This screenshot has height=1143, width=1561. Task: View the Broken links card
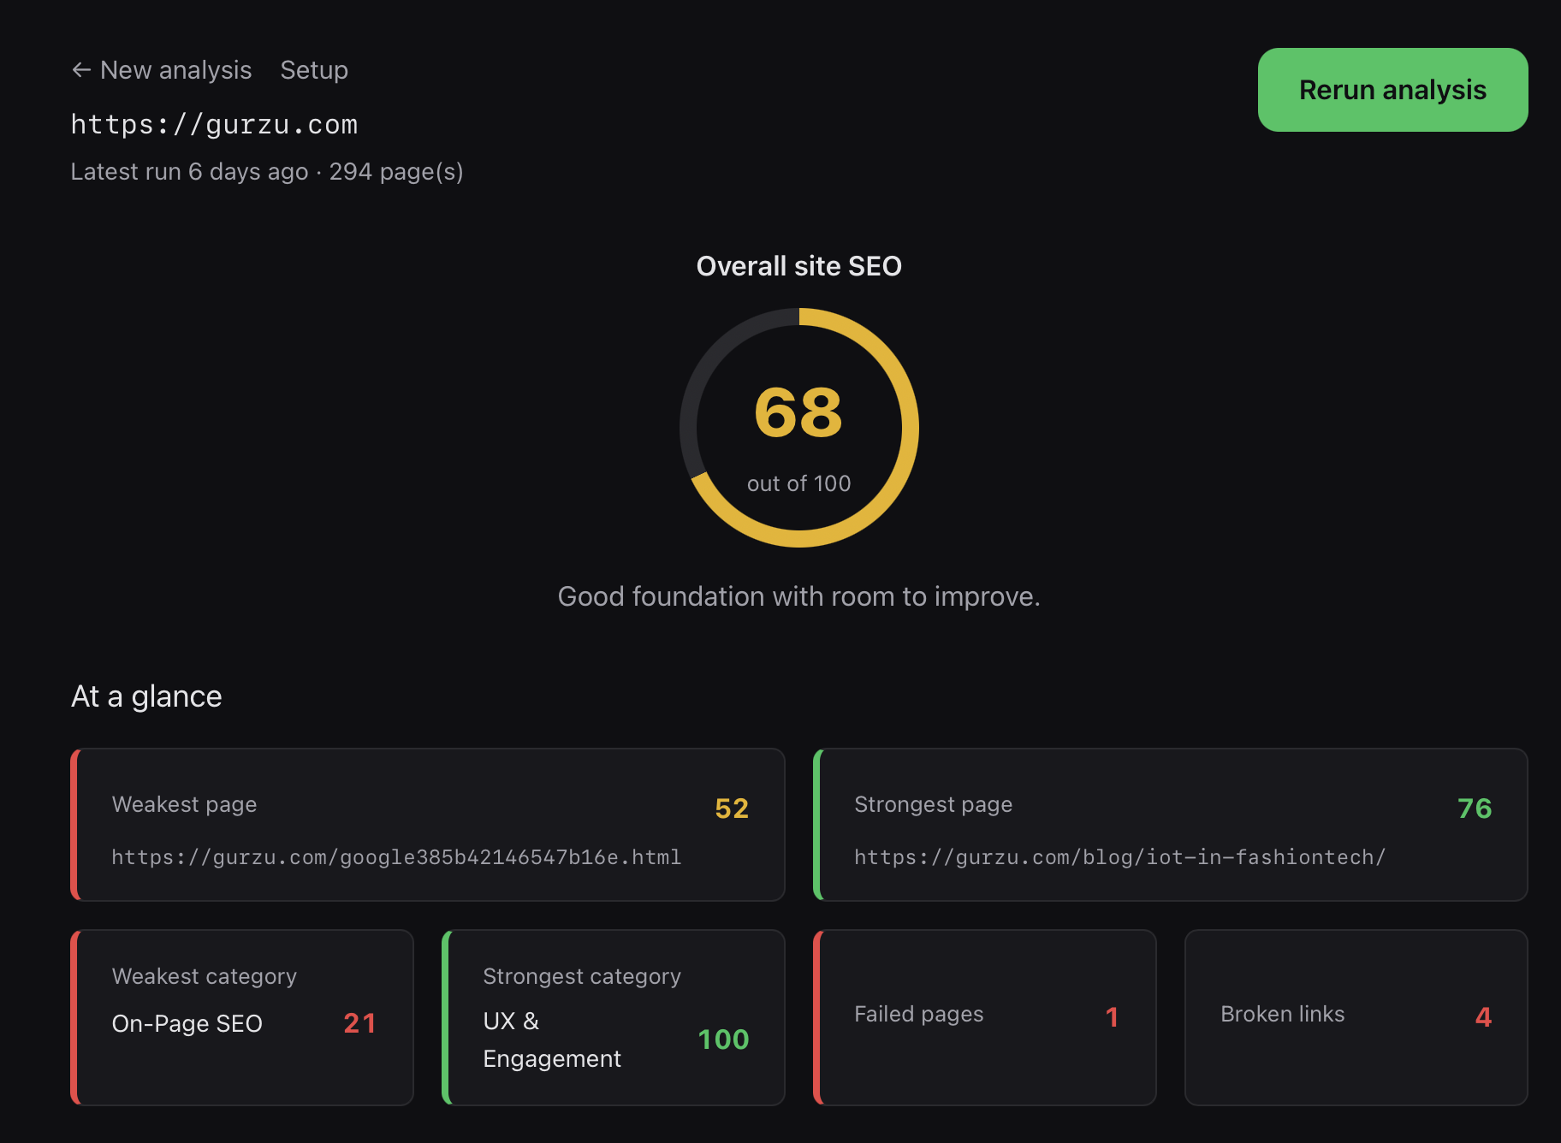point(1356,1017)
